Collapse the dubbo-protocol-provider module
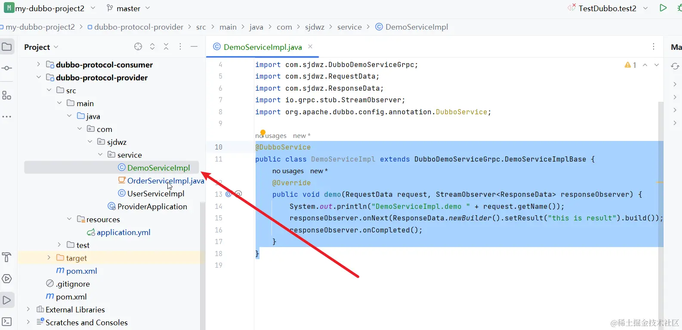682x330 pixels. [x=38, y=77]
